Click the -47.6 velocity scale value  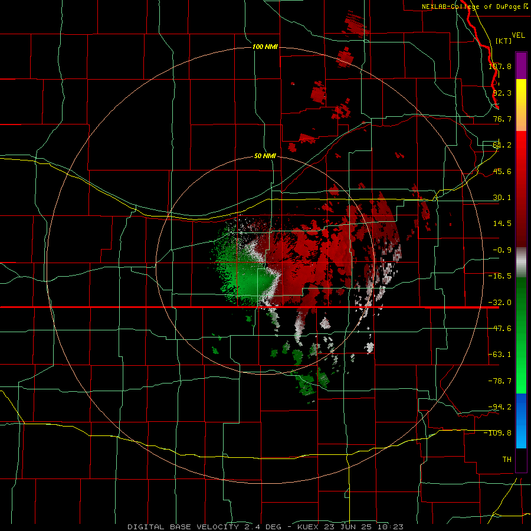[500, 329]
